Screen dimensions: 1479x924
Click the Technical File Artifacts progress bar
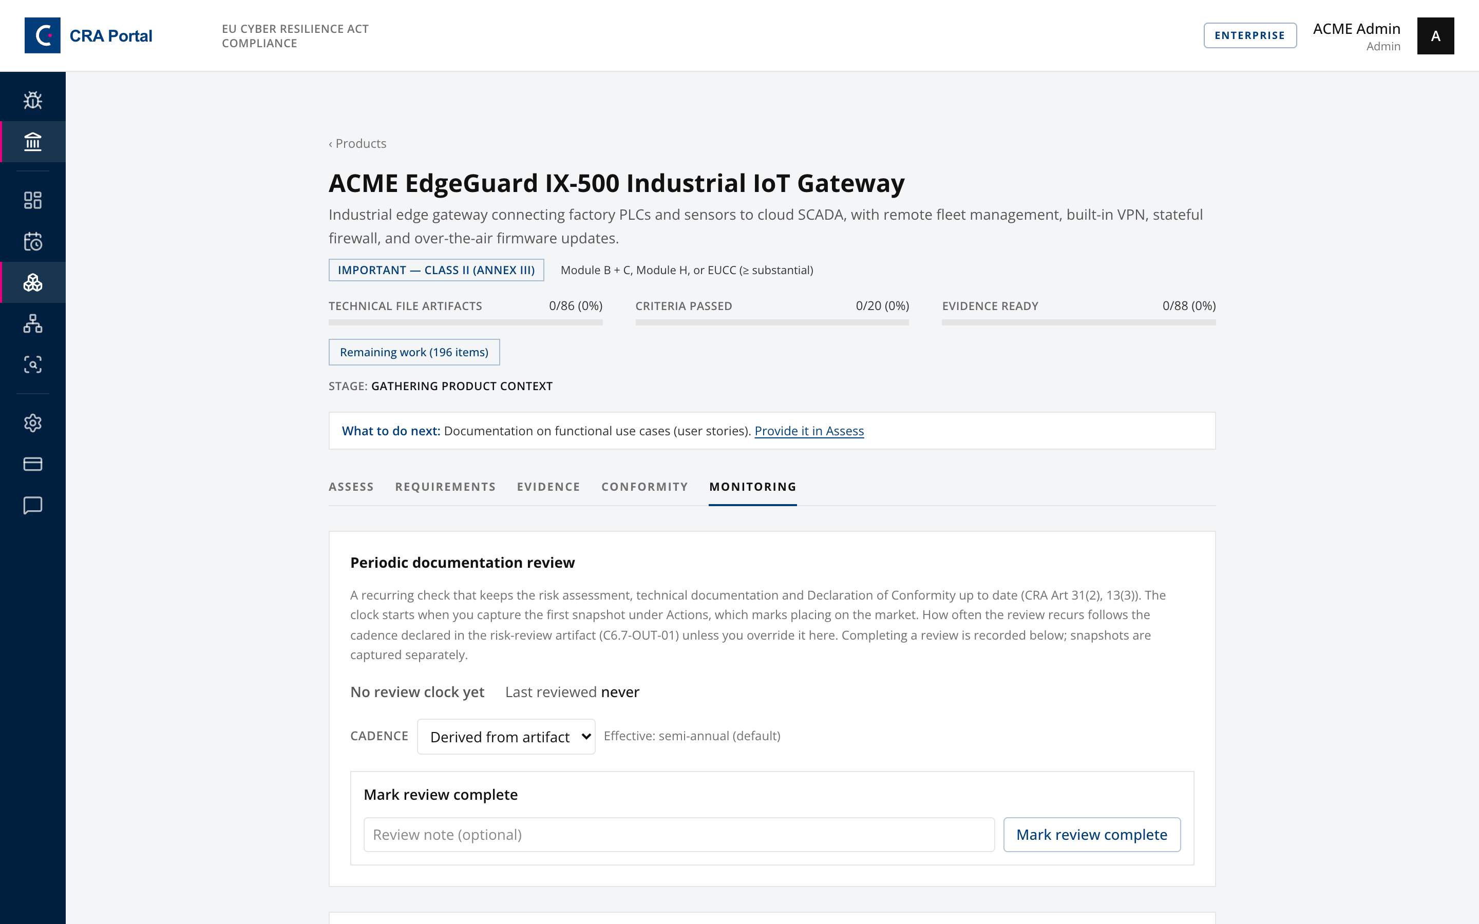(x=466, y=322)
